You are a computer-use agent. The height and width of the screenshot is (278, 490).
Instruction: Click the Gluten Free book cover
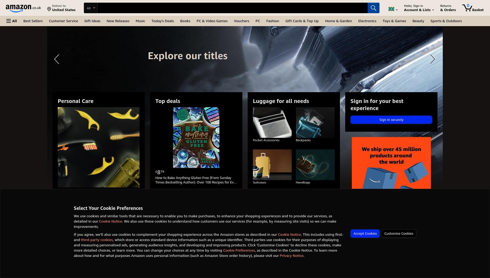click(x=196, y=138)
